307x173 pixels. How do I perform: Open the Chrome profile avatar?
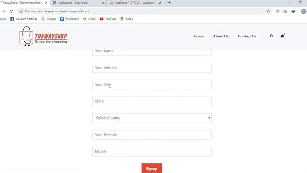(304, 12)
